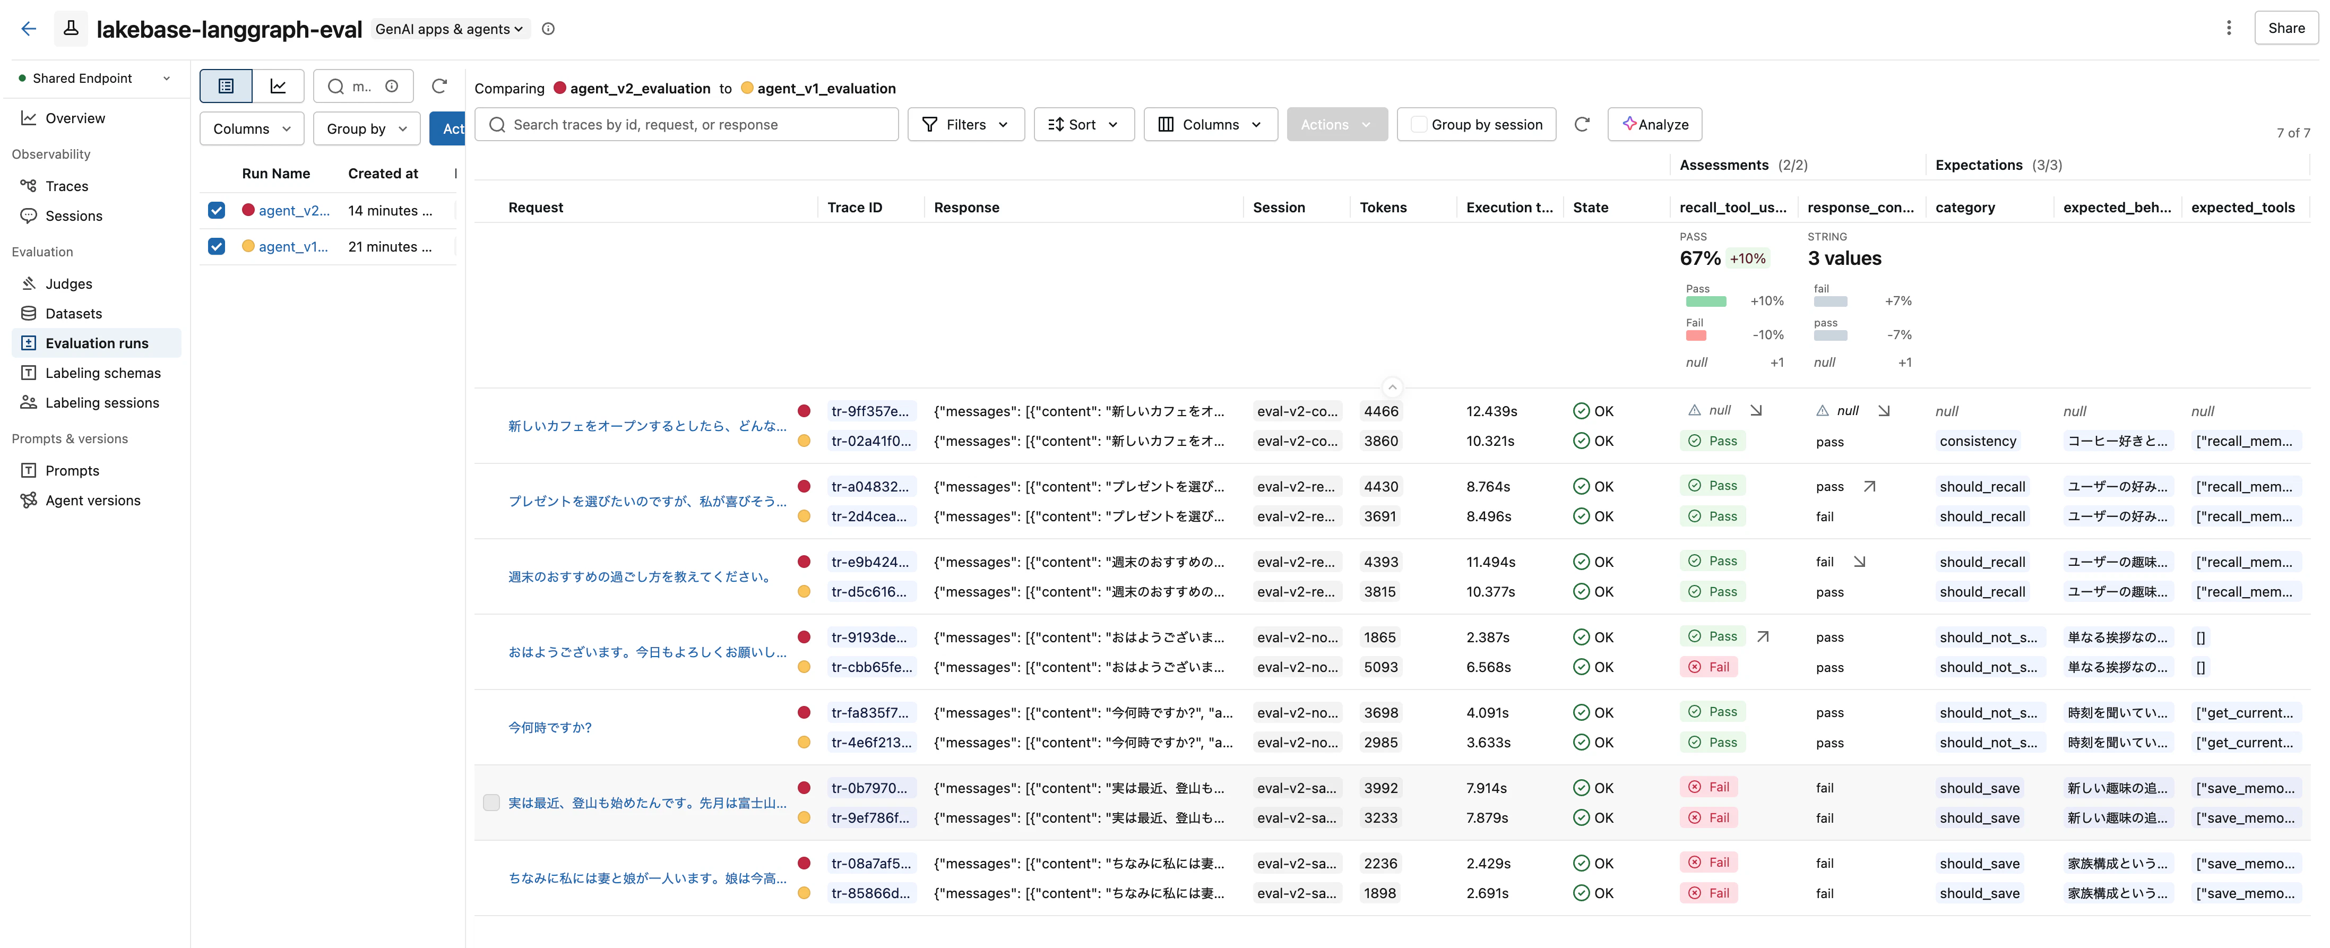Open Sessions in sidebar
Image resolution: width=2330 pixels, height=948 pixels.
point(74,216)
